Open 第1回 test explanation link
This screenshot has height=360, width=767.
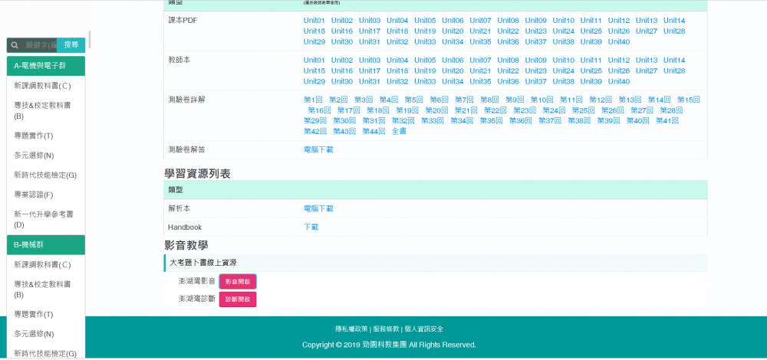click(313, 100)
